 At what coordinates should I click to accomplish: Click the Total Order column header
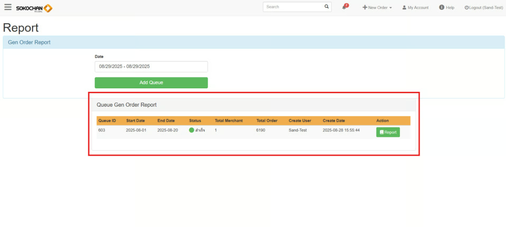[267, 120]
